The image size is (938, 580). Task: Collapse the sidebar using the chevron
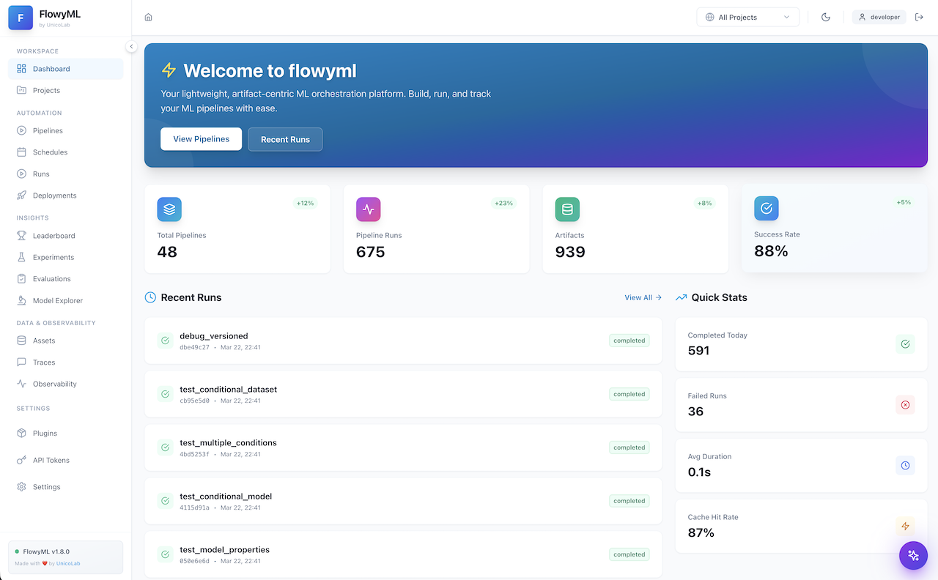[131, 46]
